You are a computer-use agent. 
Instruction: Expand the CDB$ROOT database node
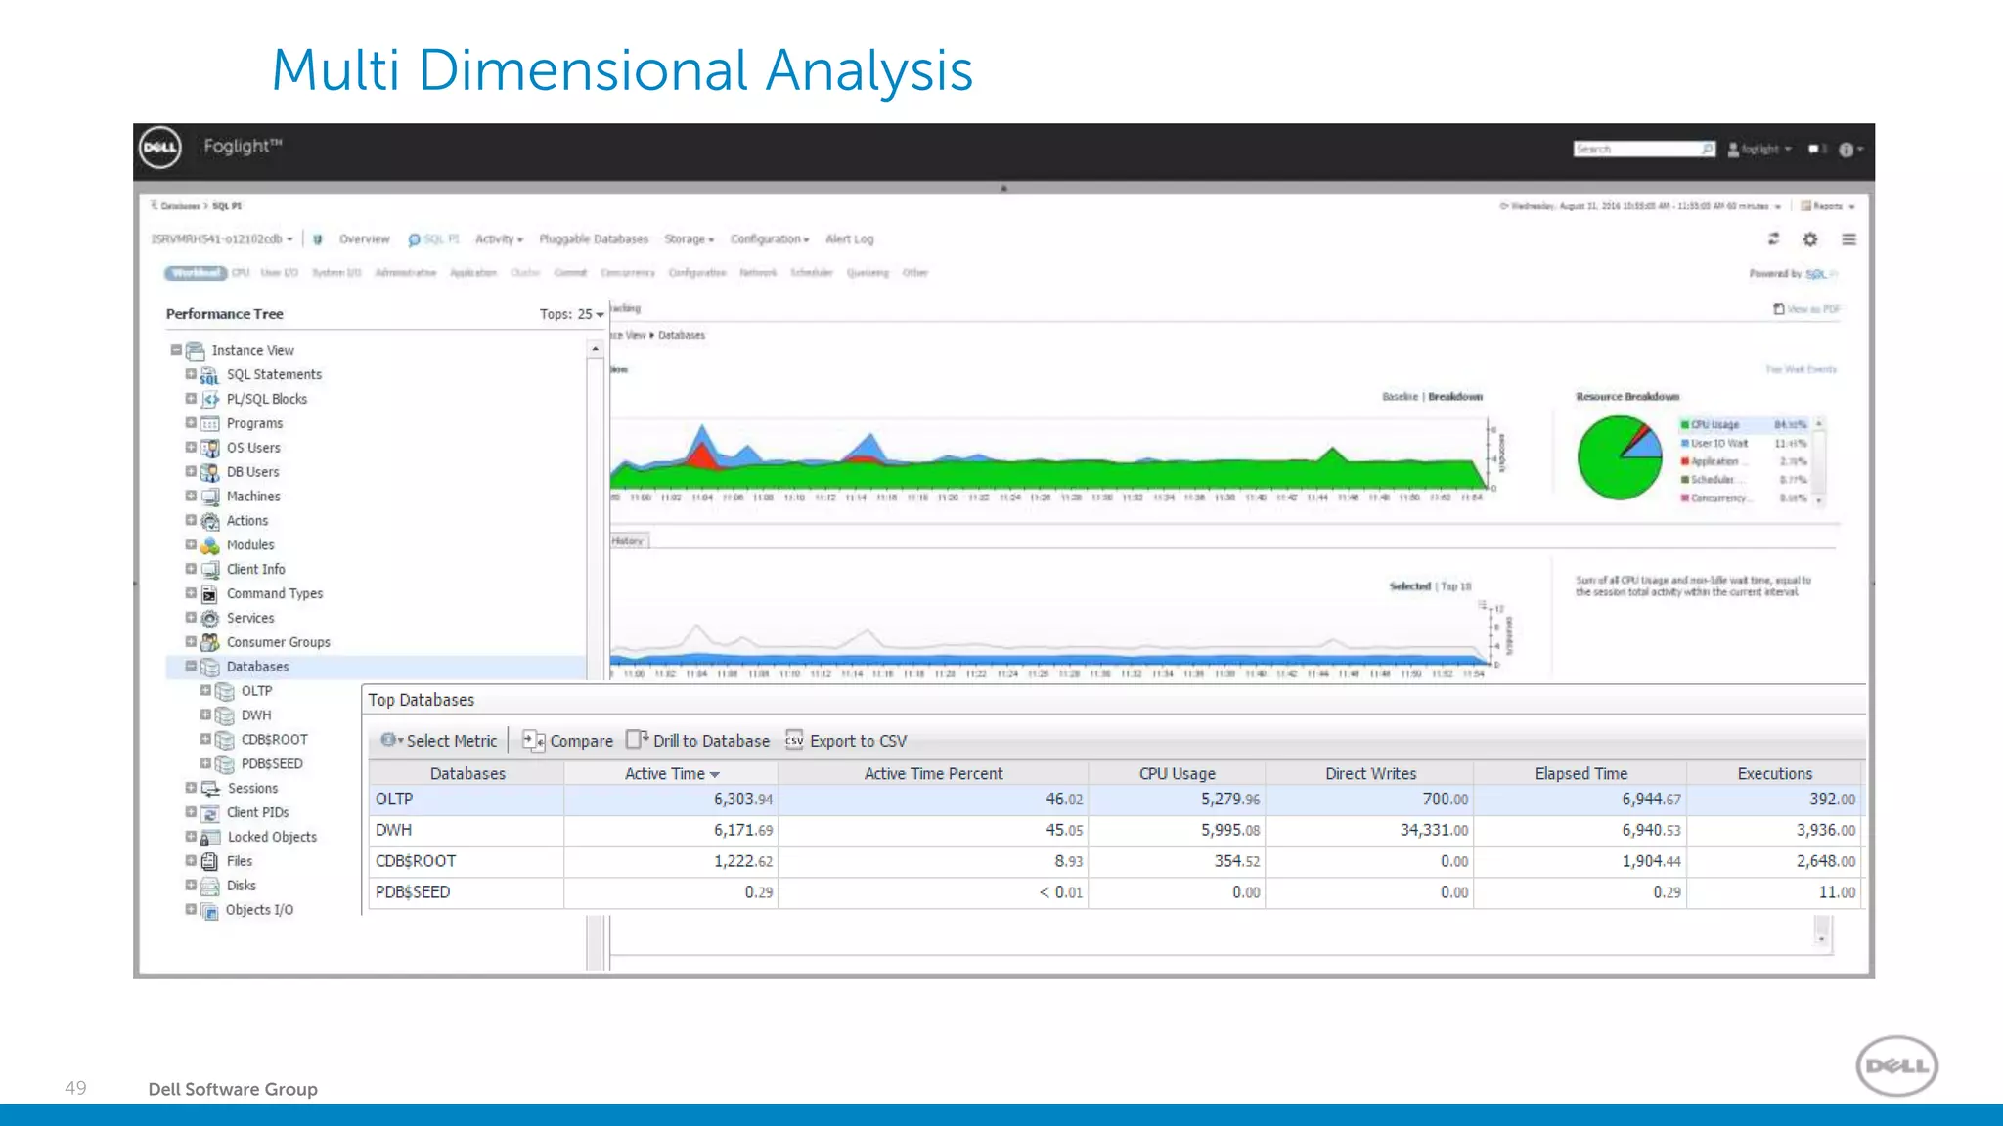205,739
